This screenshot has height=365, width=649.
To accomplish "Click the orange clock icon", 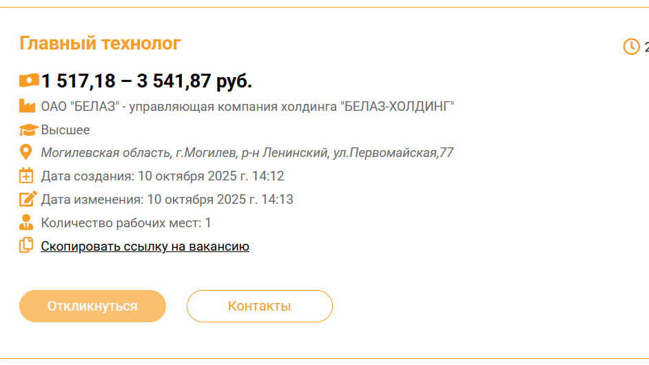I will [631, 46].
